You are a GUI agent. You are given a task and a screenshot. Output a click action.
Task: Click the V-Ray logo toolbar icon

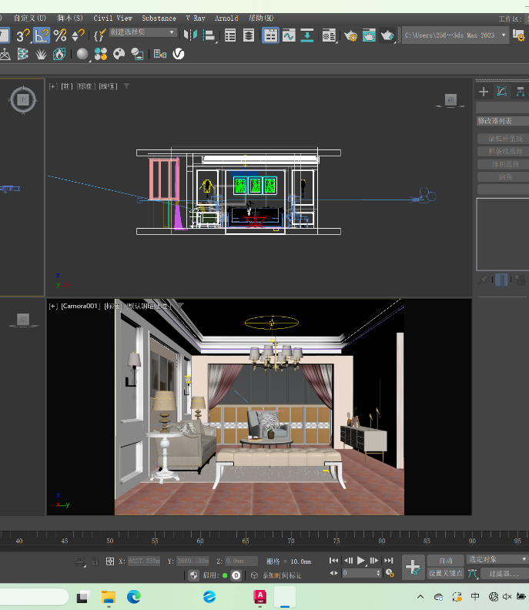pyautogui.click(x=179, y=54)
